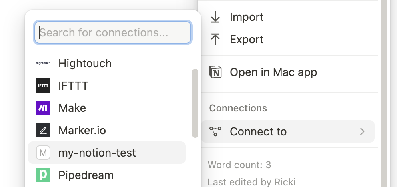
Task: Click the Notion logo icon
Action: pyautogui.click(x=215, y=72)
